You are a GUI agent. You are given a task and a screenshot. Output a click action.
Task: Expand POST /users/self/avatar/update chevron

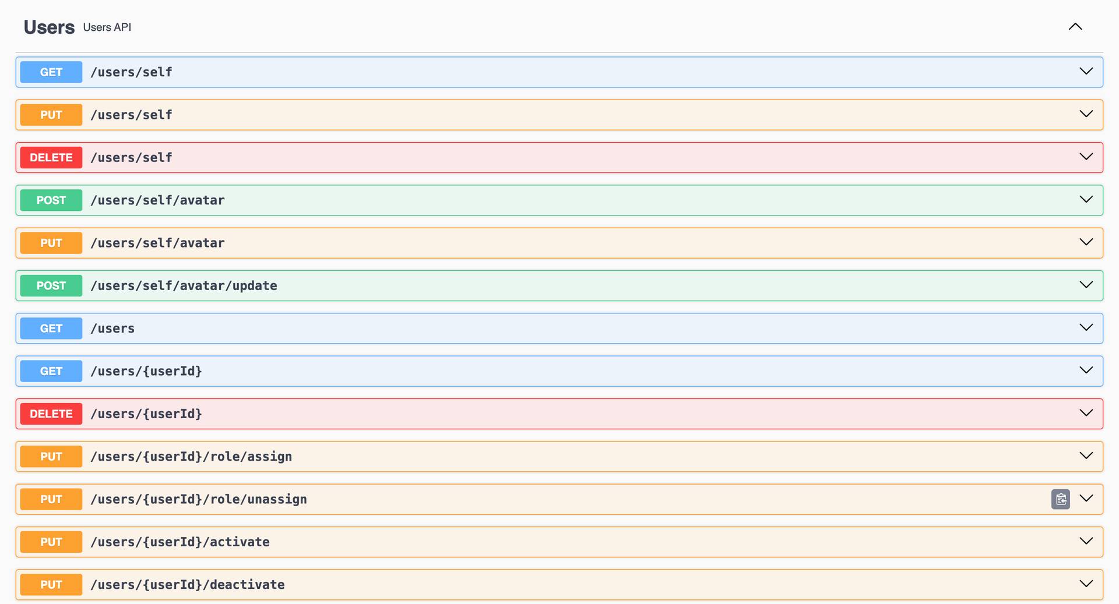click(1086, 285)
